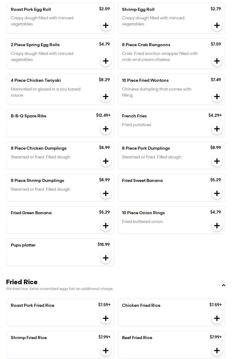Open 2 Piece Spring Egg Rolls item
The height and width of the screenshot is (359, 232).
[x=35, y=45]
